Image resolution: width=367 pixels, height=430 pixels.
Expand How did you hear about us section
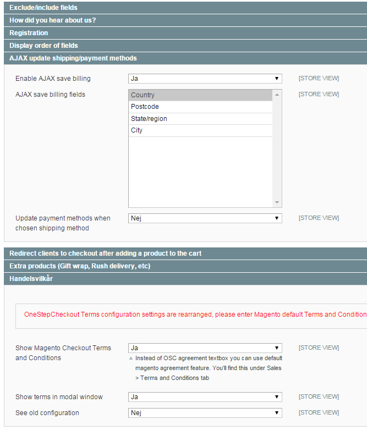coord(52,20)
